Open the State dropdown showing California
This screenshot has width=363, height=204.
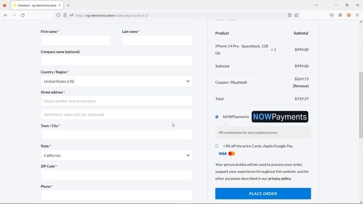(x=117, y=155)
